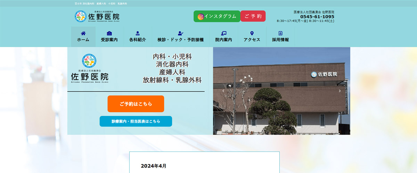Click the phone number 0545-61-1095
Image resolution: width=417 pixels, height=173 pixels.
[x=317, y=17]
